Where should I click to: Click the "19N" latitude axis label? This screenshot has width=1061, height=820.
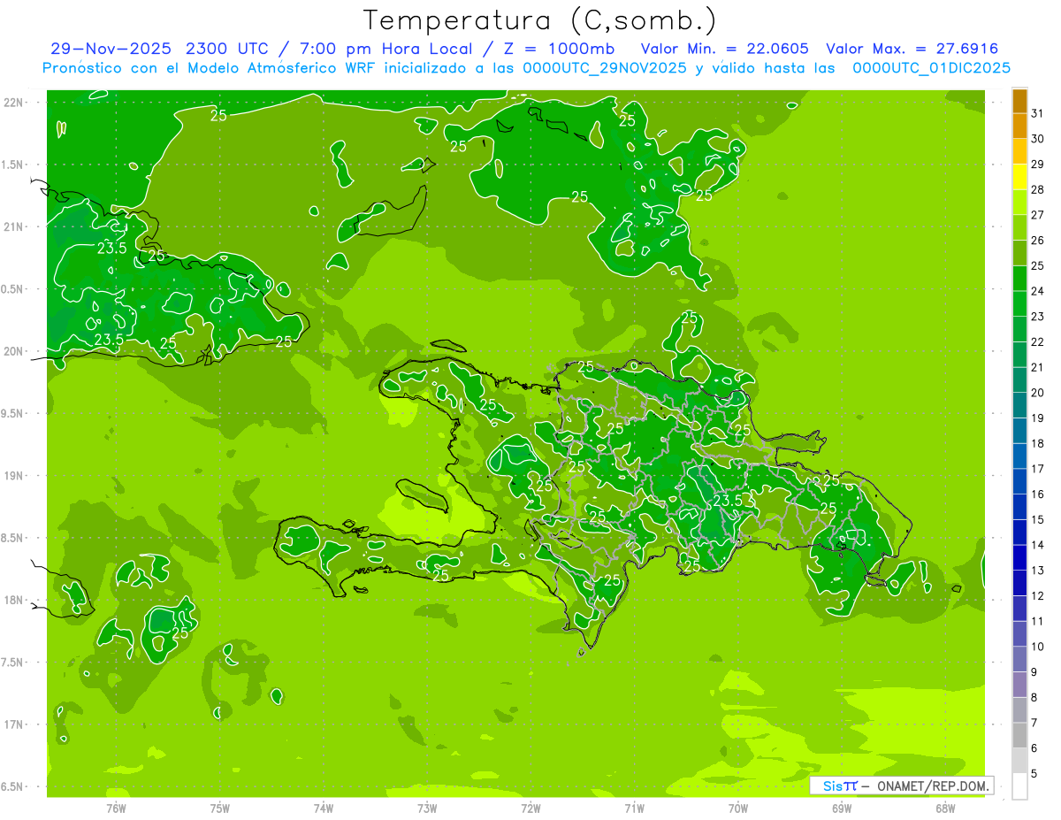(x=14, y=475)
